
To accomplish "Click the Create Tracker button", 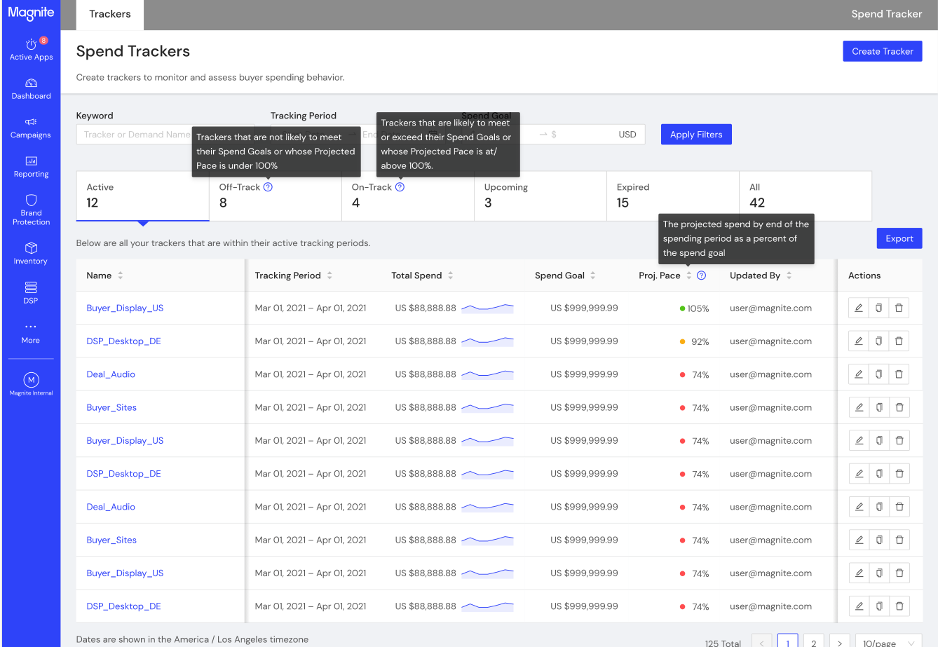I will click(883, 51).
